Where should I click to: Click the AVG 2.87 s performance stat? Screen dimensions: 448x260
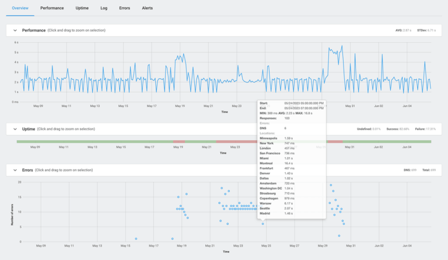403,30
